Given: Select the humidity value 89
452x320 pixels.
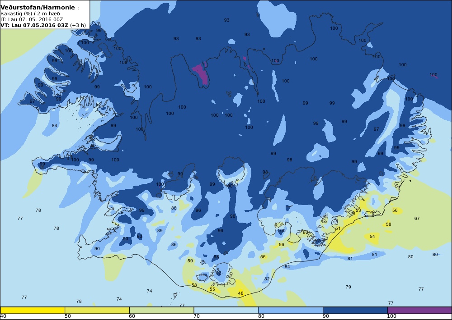Looking at the screenshot, I should 160,231.
